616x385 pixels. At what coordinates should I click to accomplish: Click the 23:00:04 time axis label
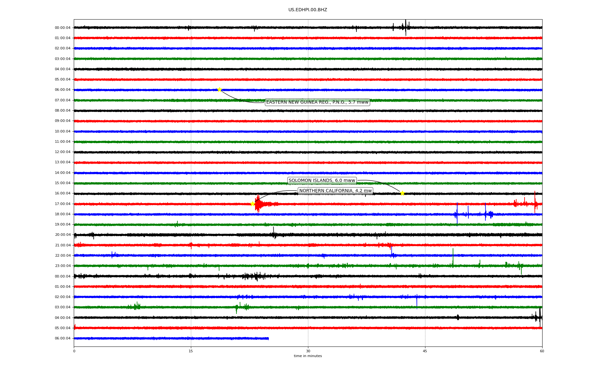pyautogui.click(x=63, y=266)
